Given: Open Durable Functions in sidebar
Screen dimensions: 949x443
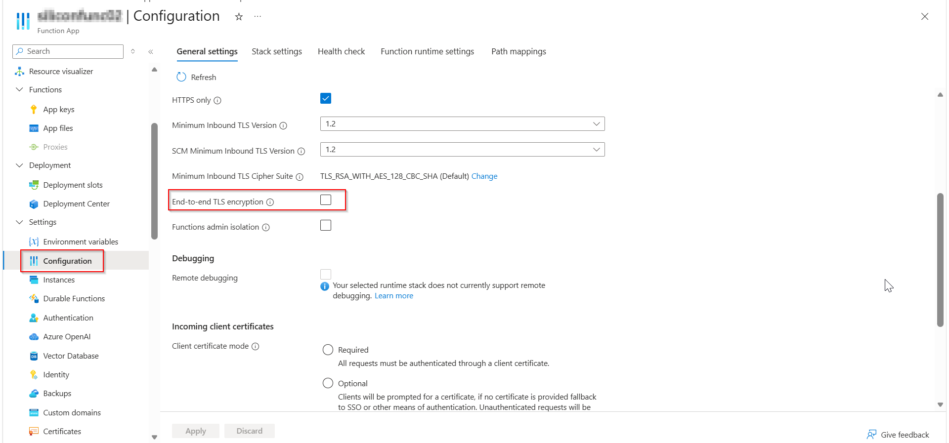Looking at the screenshot, I should tap(74, 299).
